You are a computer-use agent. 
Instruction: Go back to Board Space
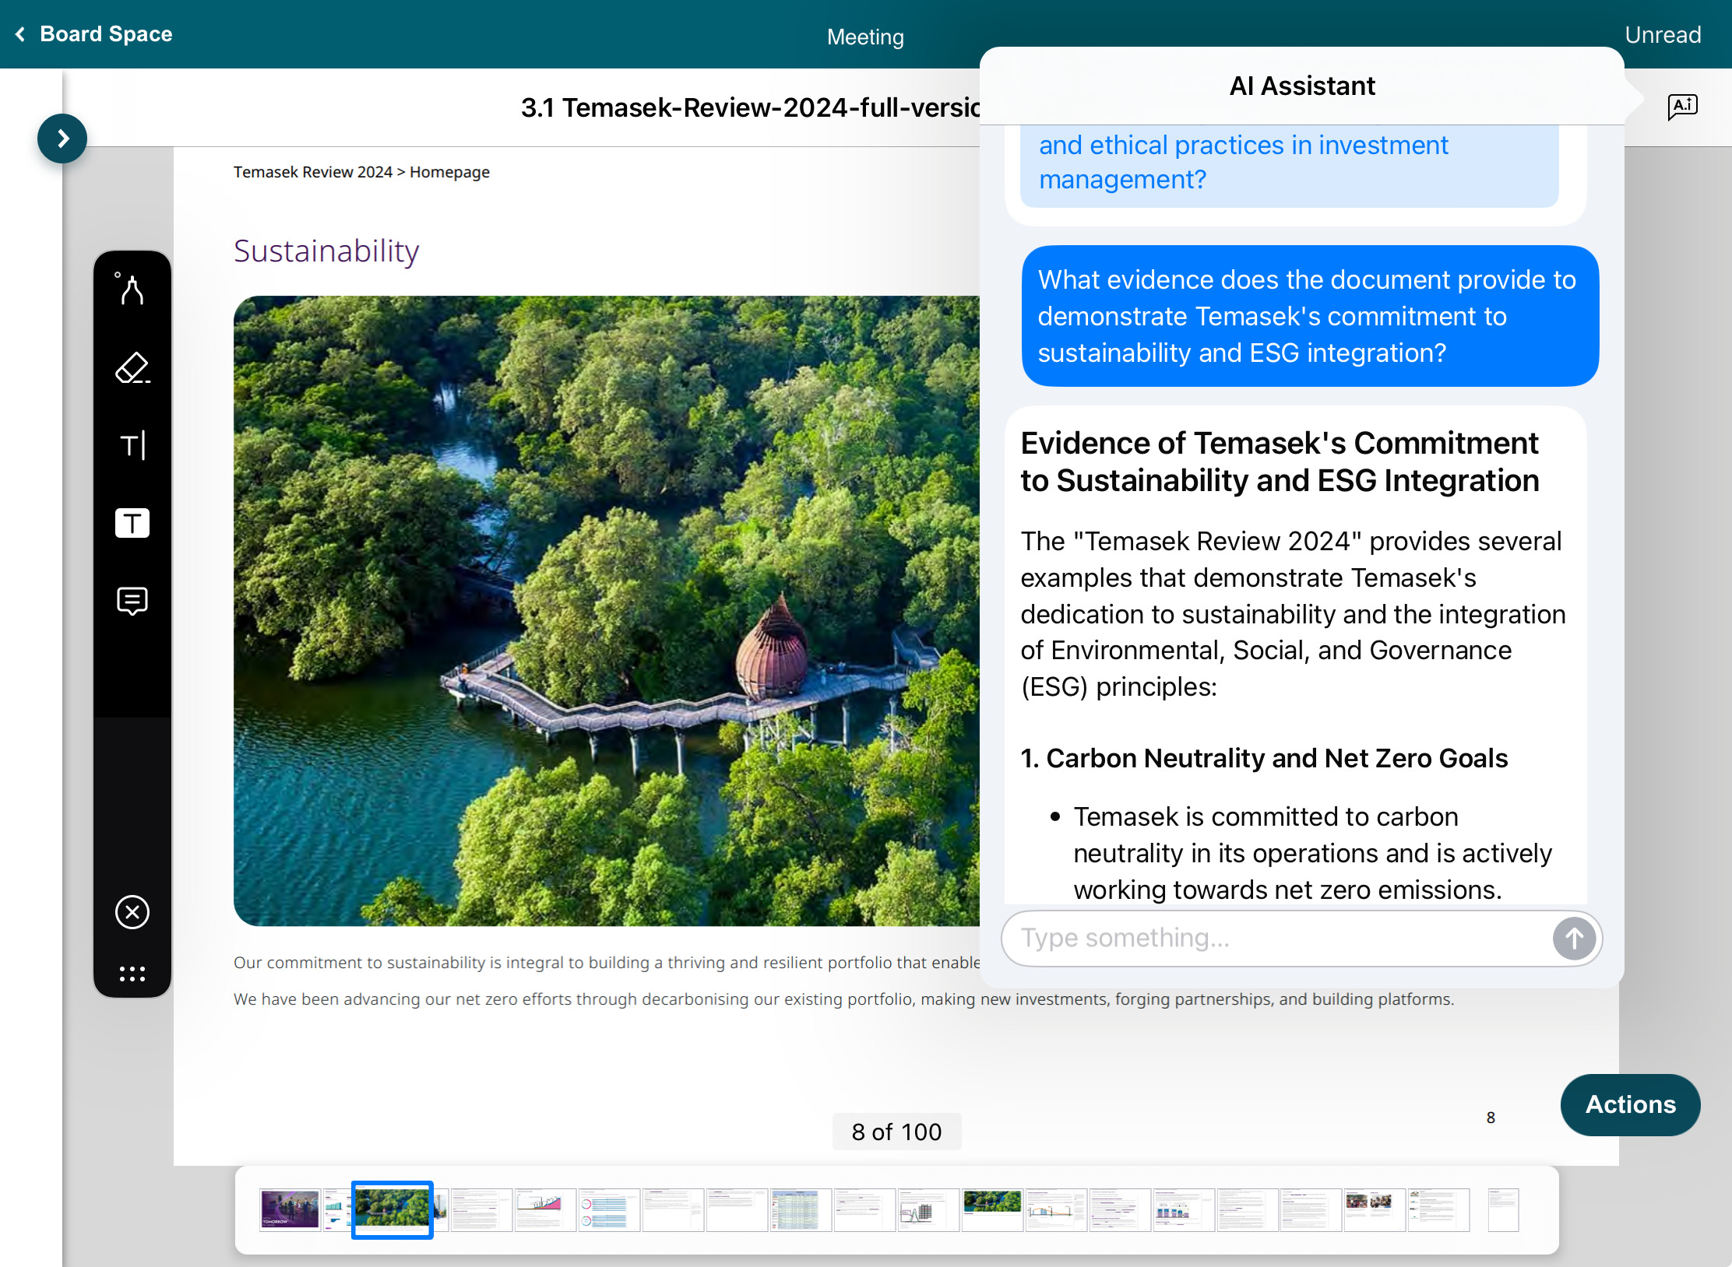[93, 34]
